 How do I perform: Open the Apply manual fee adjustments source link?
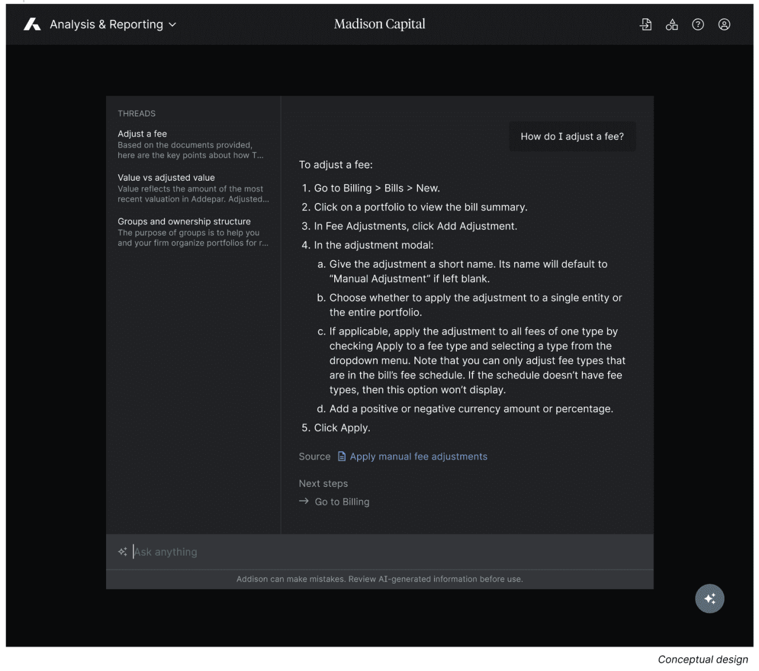[x=418, y=457]
